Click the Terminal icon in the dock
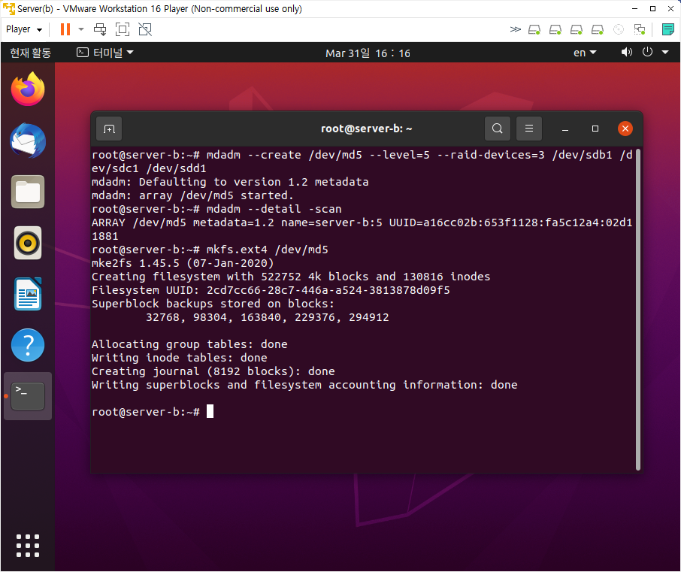 point(28,396)
